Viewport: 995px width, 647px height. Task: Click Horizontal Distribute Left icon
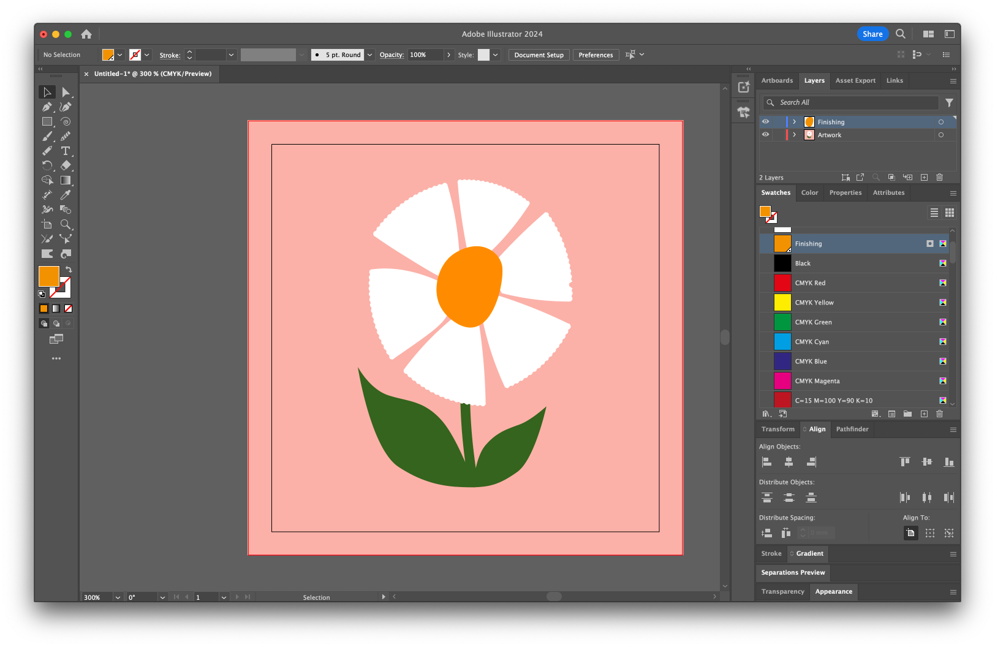(x=905, y=498)
